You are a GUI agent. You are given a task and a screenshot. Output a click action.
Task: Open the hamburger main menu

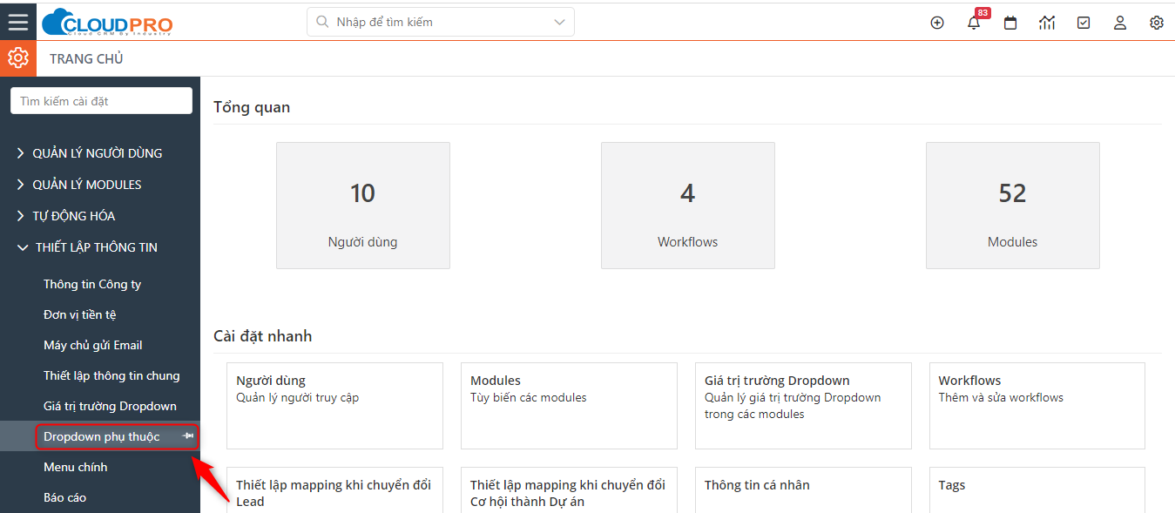coord(17,22)
